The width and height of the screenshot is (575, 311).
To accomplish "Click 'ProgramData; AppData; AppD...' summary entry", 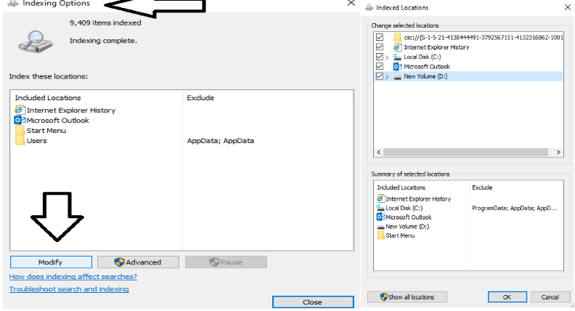I will (x=515, y=209).
